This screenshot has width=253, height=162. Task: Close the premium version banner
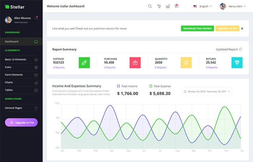point(242,28)
